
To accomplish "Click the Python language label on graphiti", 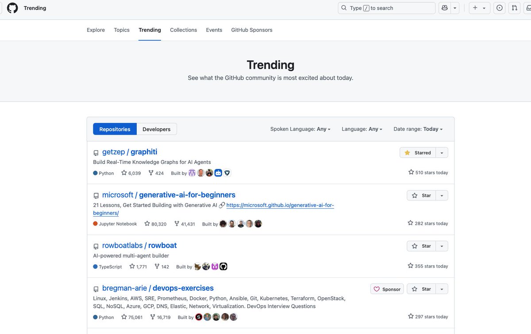I will click(104, 173).
